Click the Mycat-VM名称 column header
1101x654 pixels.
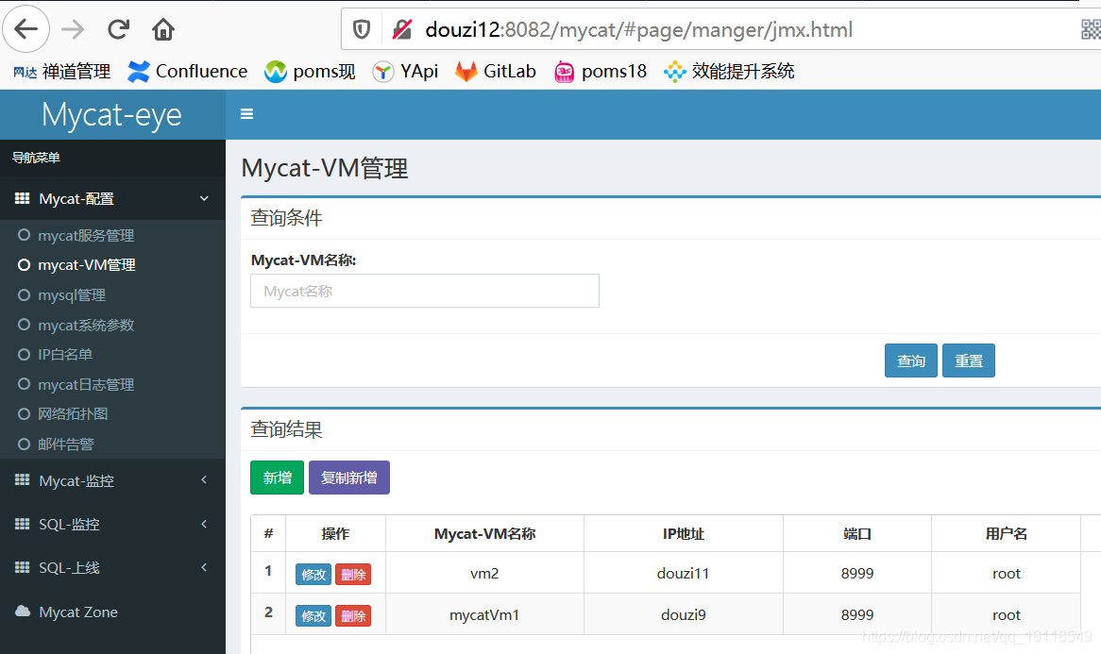484,534
